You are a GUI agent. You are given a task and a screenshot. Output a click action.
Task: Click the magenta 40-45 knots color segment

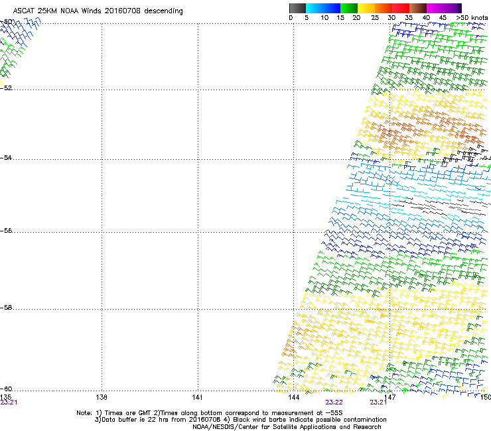435,8
